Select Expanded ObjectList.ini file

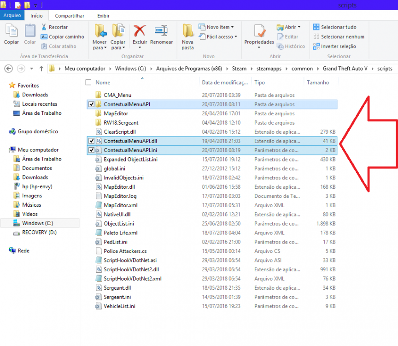tap(130, 160)
